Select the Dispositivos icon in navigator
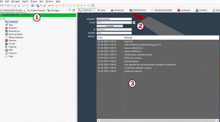220x122 pixels. 7,31
